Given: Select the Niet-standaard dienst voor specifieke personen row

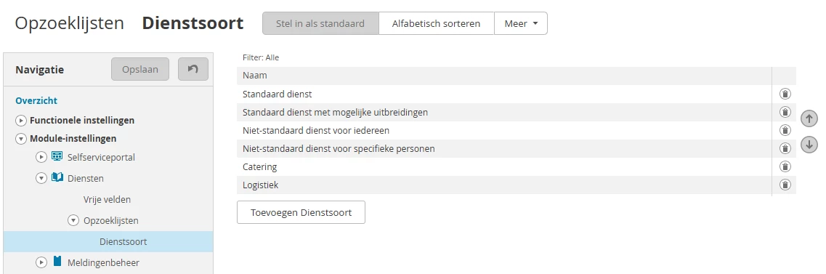Looking at the screenshot, I should pos(504,148).
